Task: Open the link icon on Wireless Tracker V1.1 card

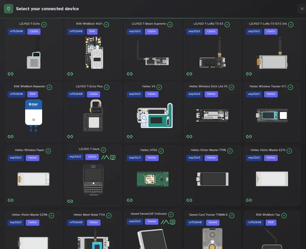Action: [x=249, y=136]
